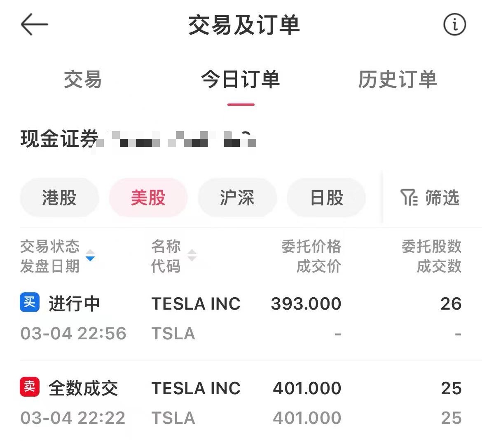482x442 pixels.
Task: Click the 筛选 filter icon
Action: 409,197
